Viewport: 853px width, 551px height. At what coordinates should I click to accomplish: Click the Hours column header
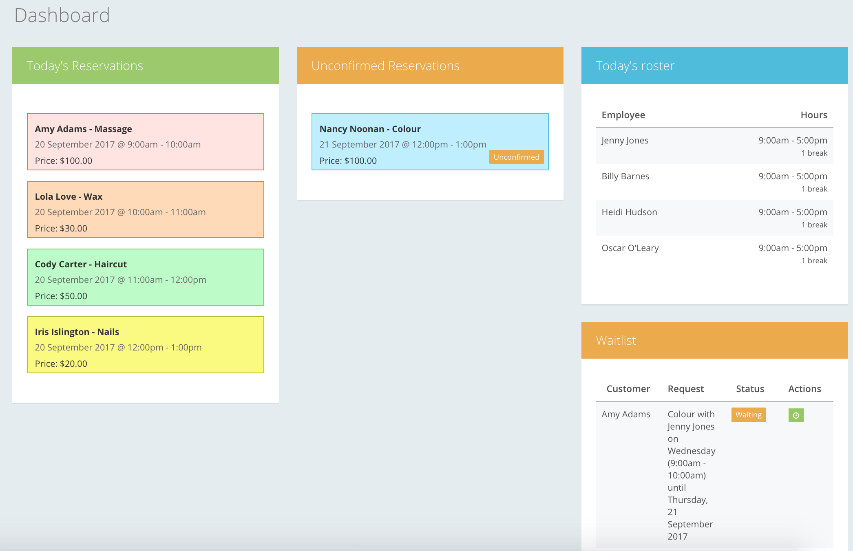coord(814,115)
